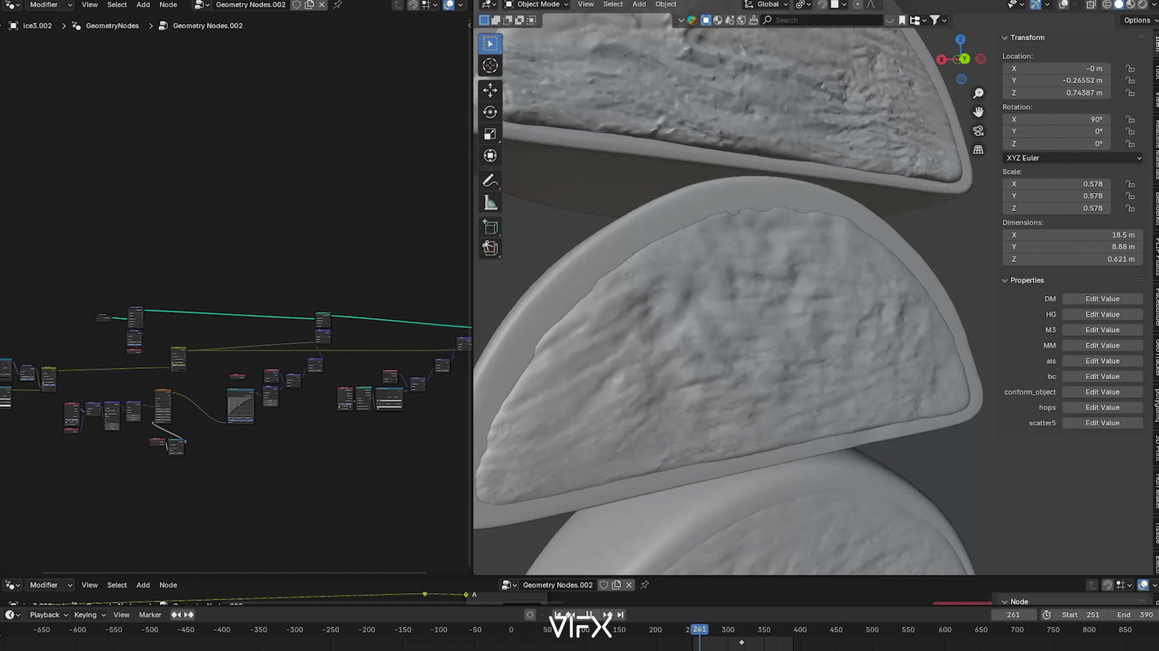1159x651 pixels.
Task: Click Edit Value for conform_object property
Action: click(1102, 392)
